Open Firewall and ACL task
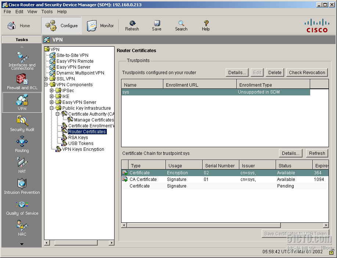The image size is (337, 258). (x=22, y=81)
